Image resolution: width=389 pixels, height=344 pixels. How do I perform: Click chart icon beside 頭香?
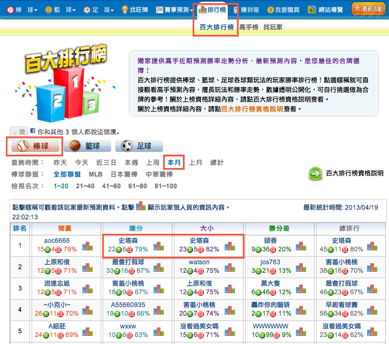coord(301,246)
